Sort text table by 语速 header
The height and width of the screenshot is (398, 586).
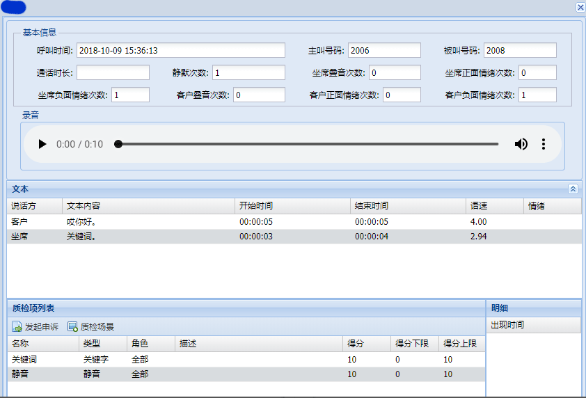click(494, 206)
